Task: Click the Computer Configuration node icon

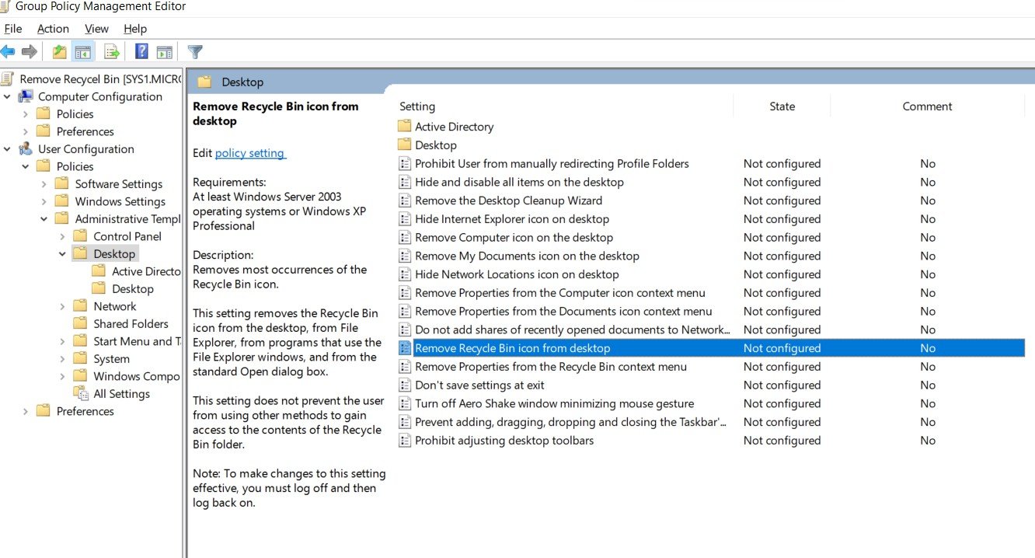Action: [26, 96]
